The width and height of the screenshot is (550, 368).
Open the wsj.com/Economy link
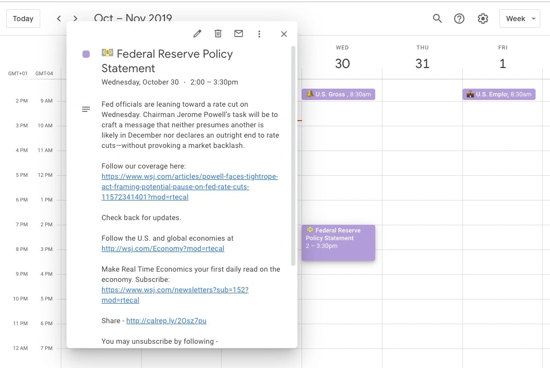pyautogui.click(x=163, y=249)
